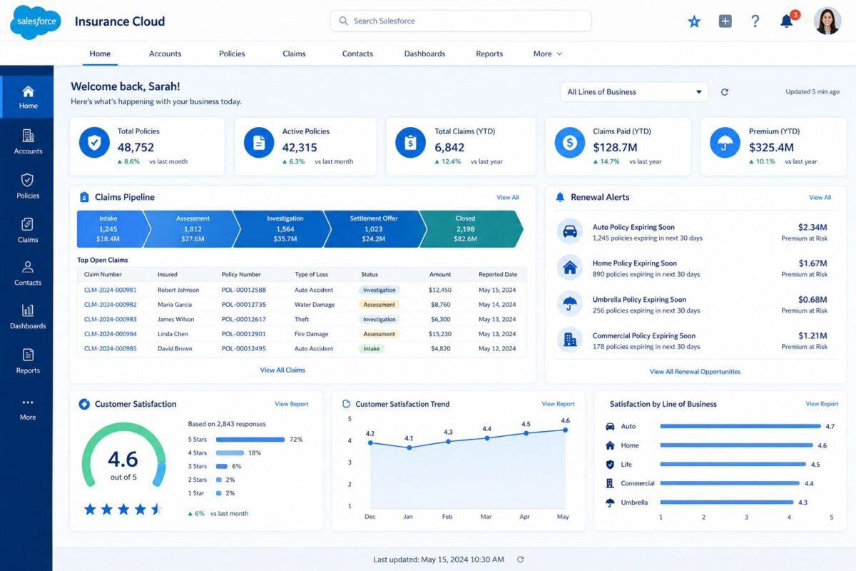Open Sarah's profile avatar
This screenshot has width=856, height=571.
click(x=827, y=21)
